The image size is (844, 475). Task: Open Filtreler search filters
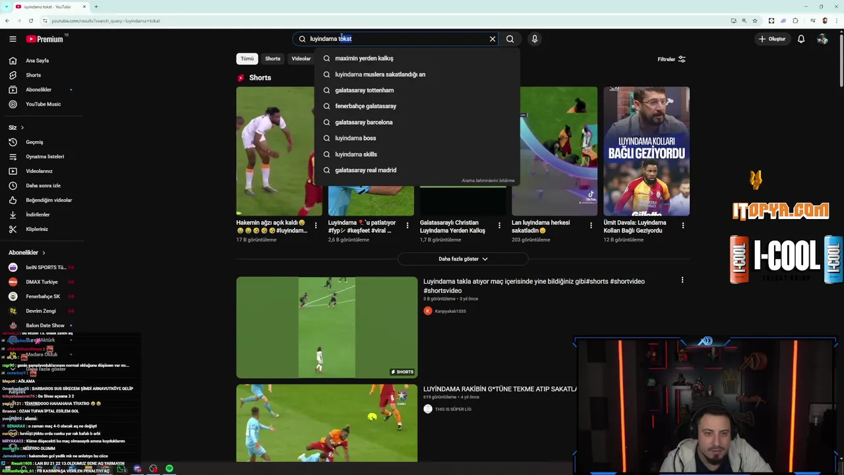(x=671, y=59)
